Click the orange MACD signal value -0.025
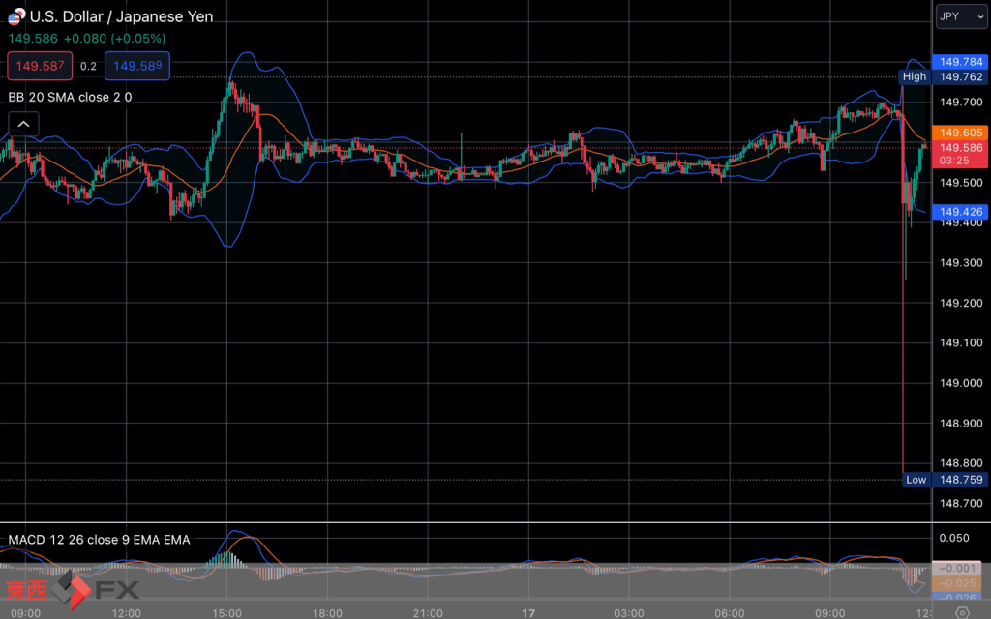 pos(957,583)
